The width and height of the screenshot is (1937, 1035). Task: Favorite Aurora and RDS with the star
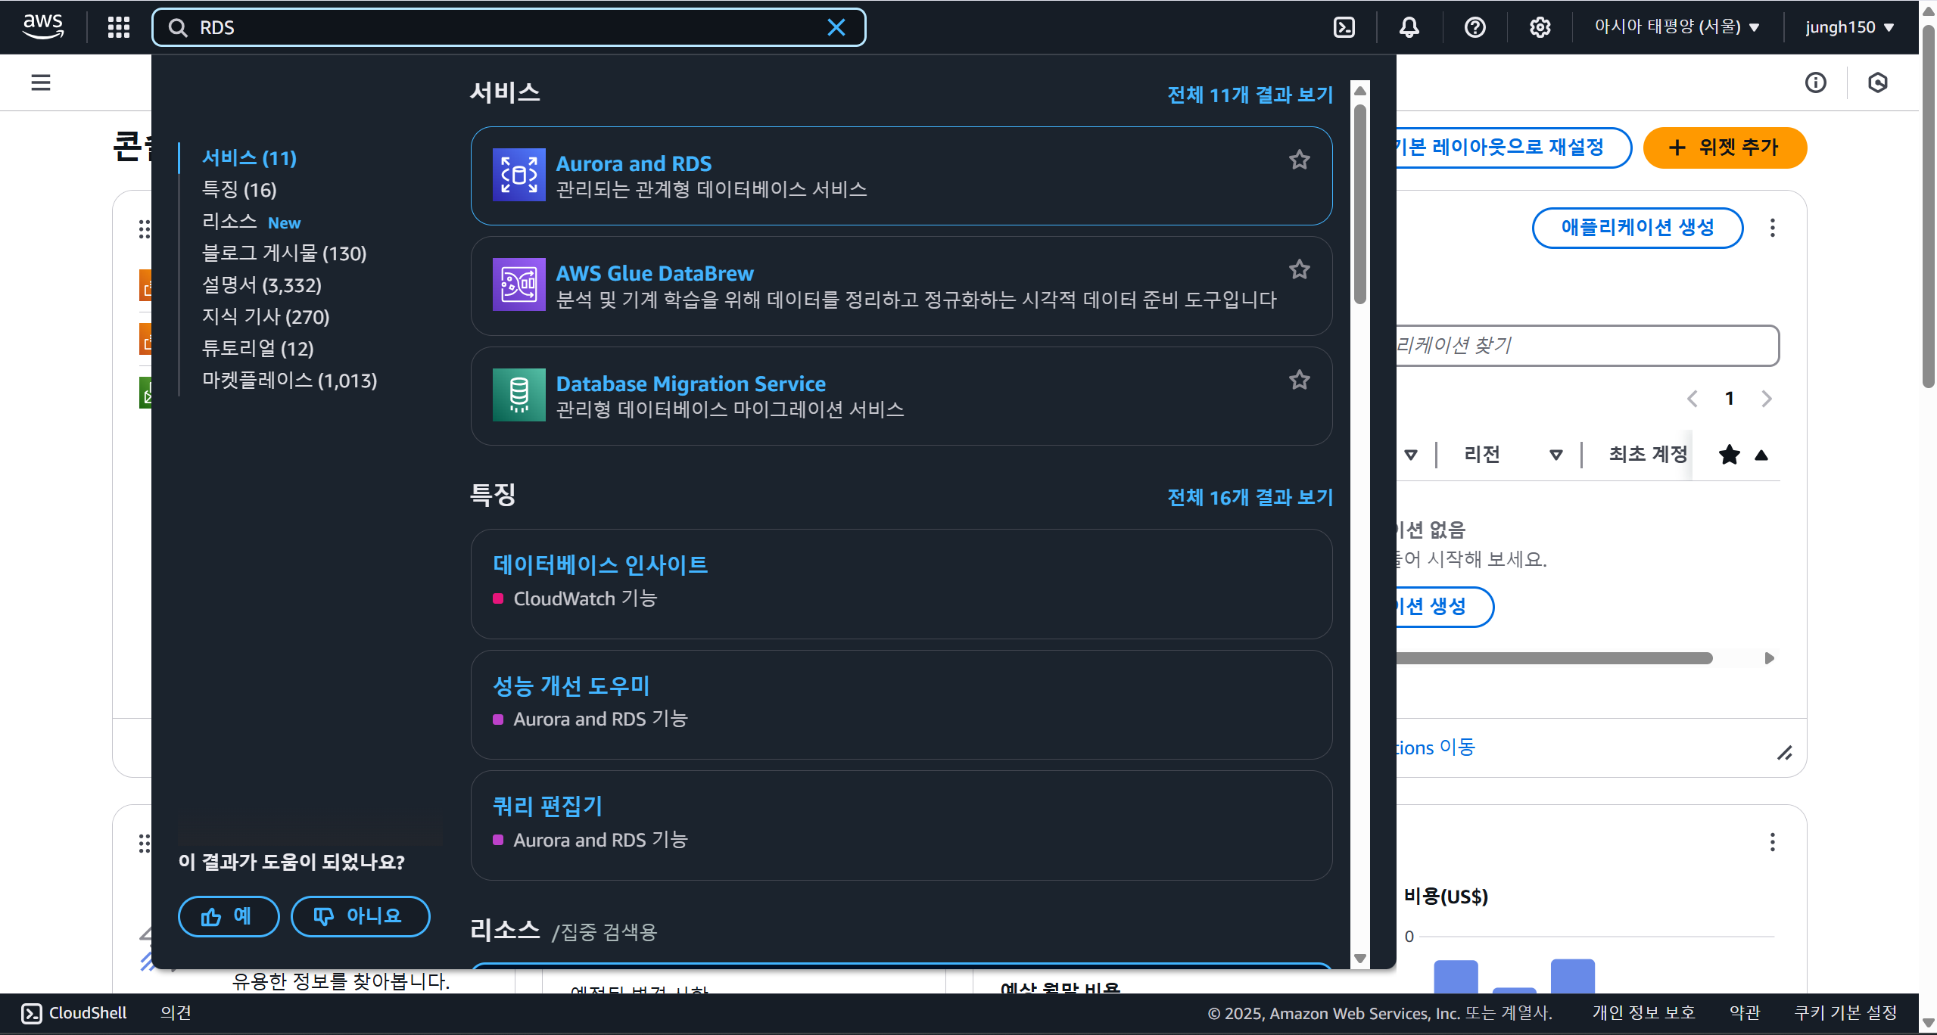click(1300, 160)
